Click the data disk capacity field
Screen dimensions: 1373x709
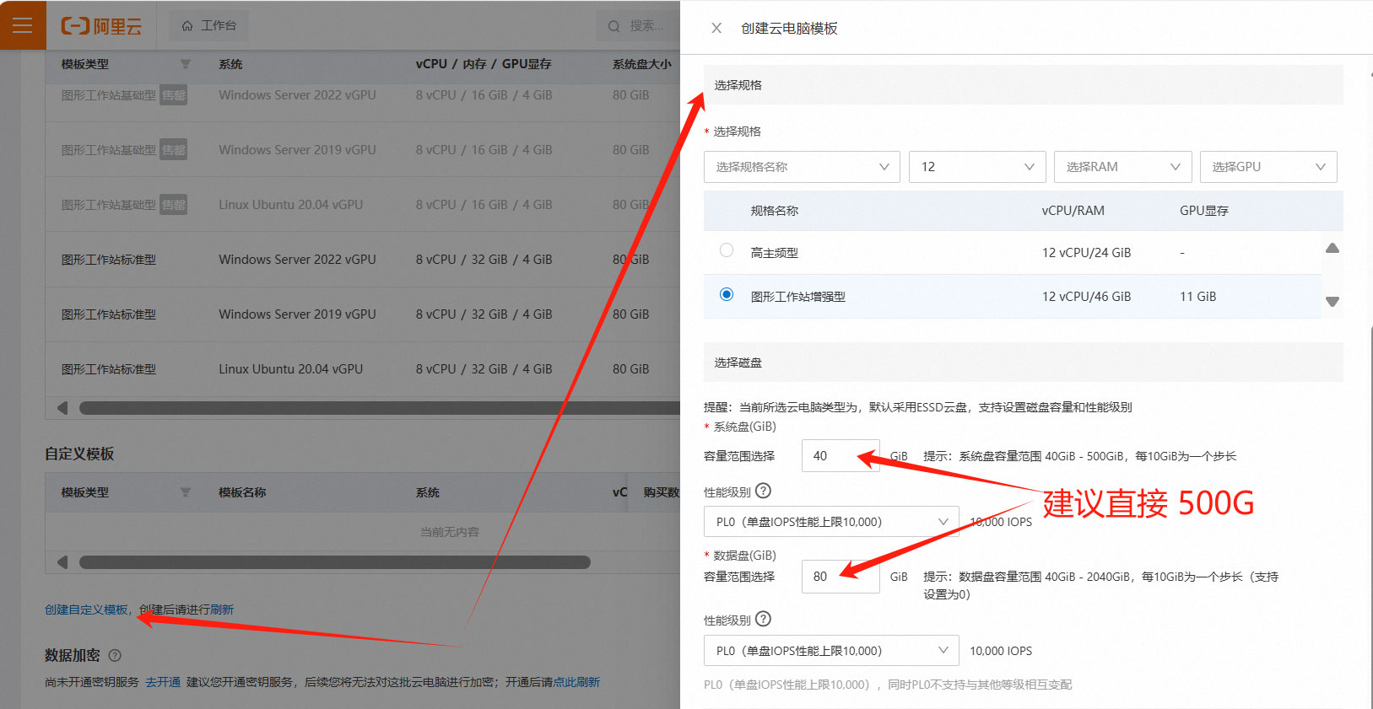pyautogui.click(x=841, y=577)
